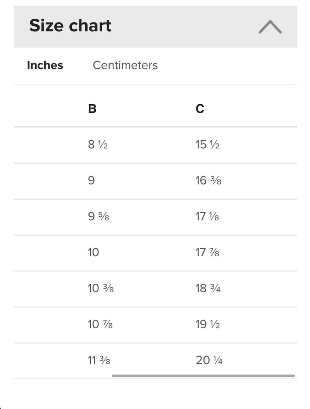Click the 16 ⅜ cell in column C
This screenshot has height=409, width=310.
click(x=208, y=181)
